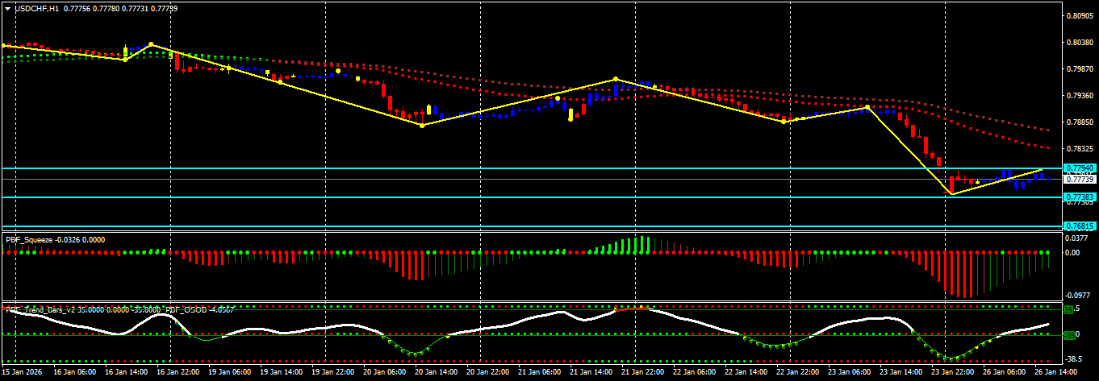Screen dimensions: 1099x381
Task: Click the current price label 0.77739
Action: pyautogui.click(x=1079, y=180)
